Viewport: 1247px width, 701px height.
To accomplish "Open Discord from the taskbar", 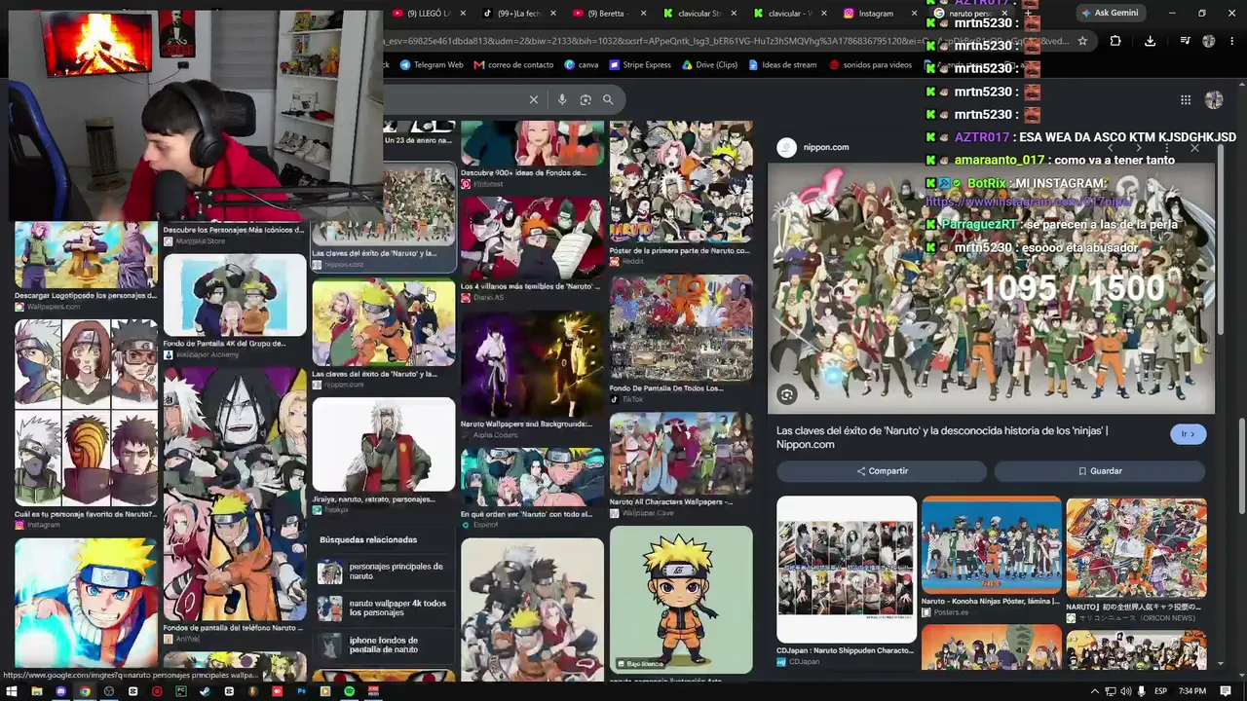I will click(x=60, y=691).
